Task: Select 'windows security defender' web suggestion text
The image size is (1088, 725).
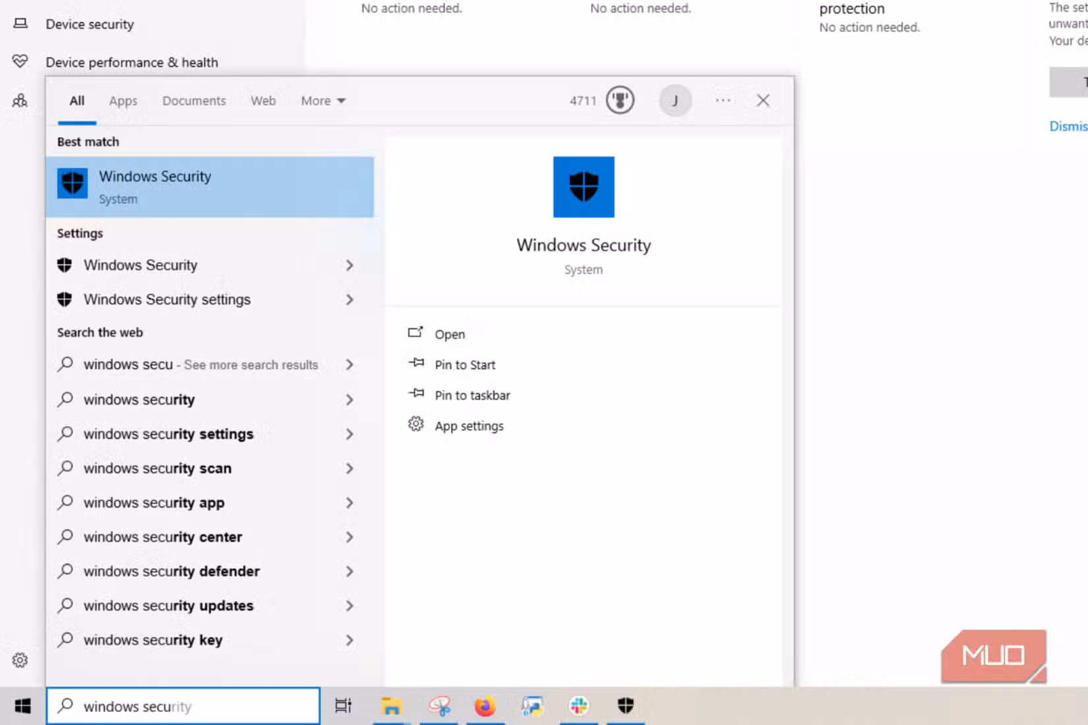Action: (171, 571)
